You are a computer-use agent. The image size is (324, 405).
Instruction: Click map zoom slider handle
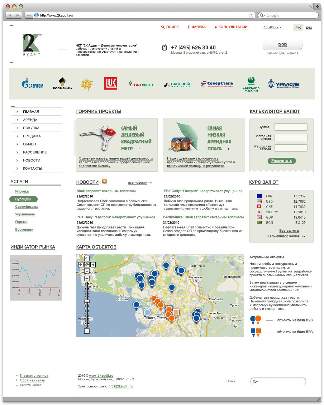click(87, 301)
